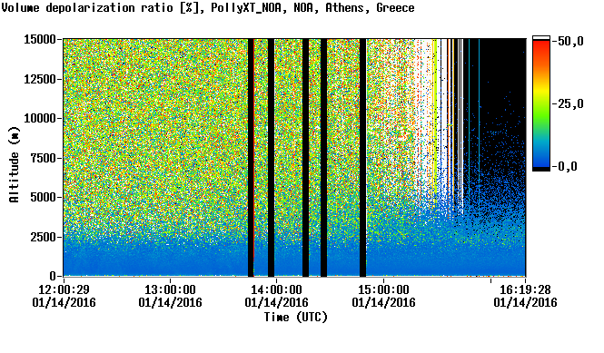Screen dimensions: 604x353
Task: Click the 10000 altitude tick label
Action: click(x=40, y=118)
